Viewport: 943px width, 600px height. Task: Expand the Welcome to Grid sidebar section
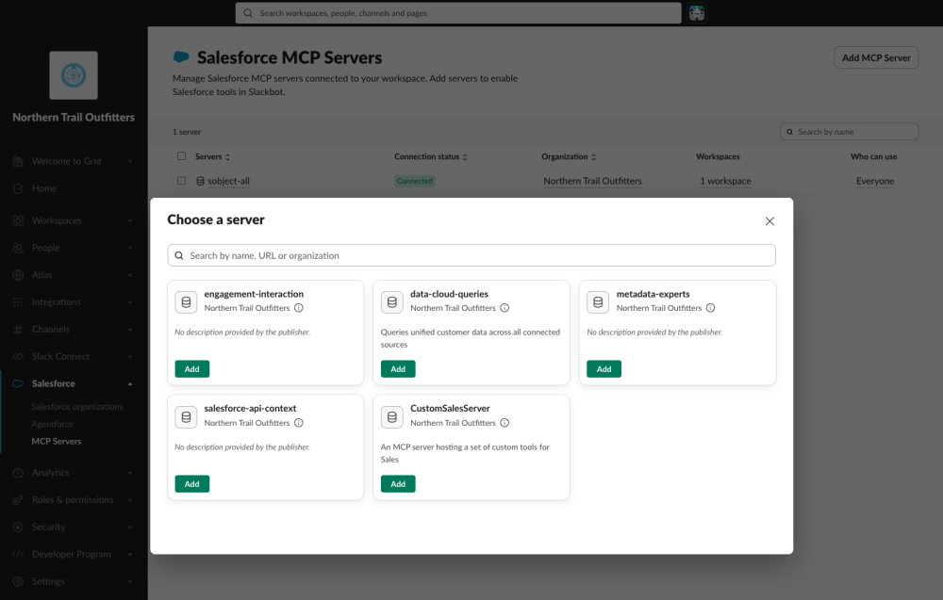pyautogui.click(x=130, y=161)
